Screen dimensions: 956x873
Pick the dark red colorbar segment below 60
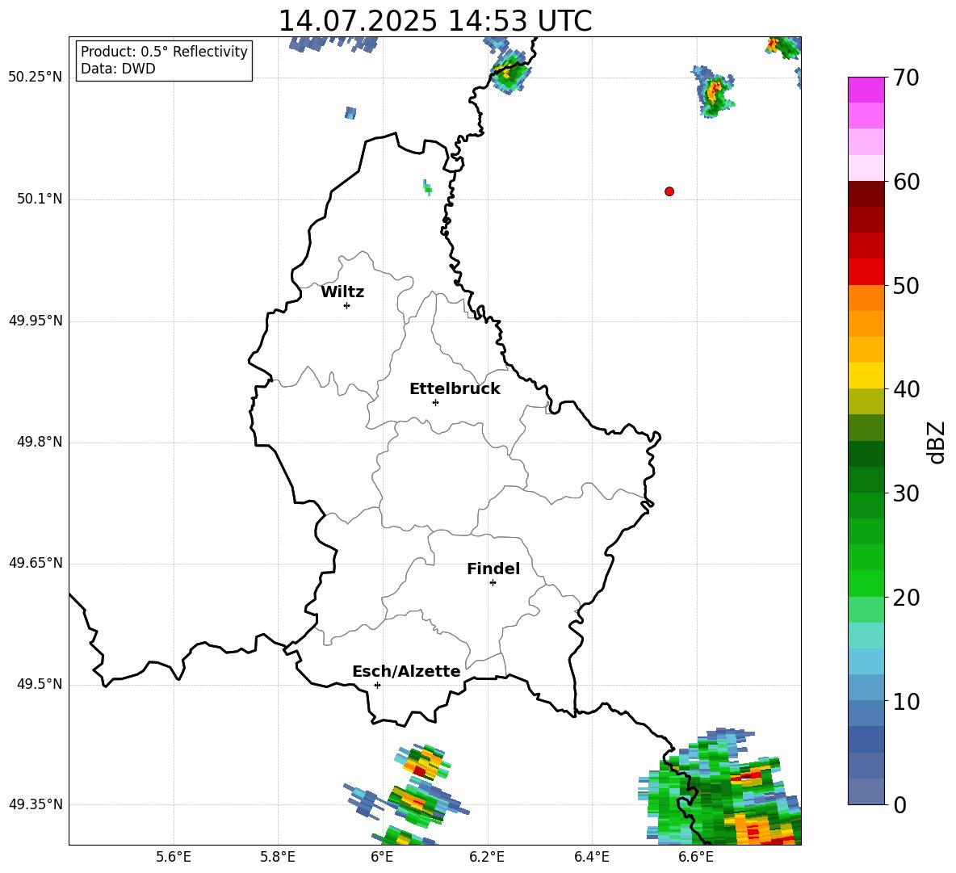tap(866, 194)
